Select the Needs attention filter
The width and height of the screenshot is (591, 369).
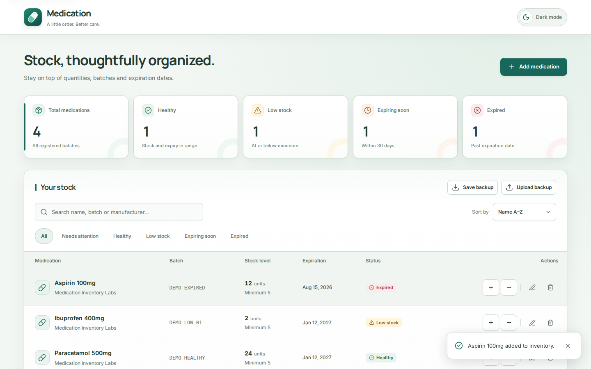pyautogui.click(x=80, y=236)
